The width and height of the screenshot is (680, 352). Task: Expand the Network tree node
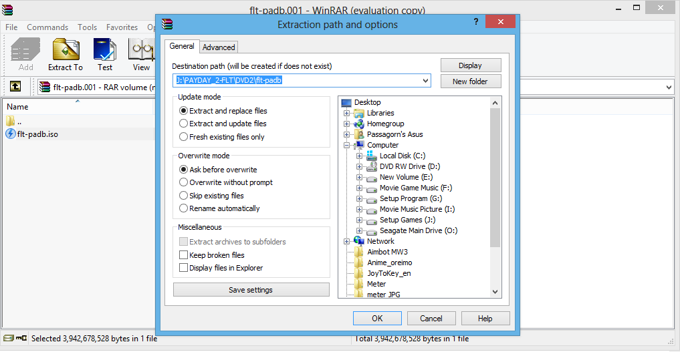click(346, 241)
